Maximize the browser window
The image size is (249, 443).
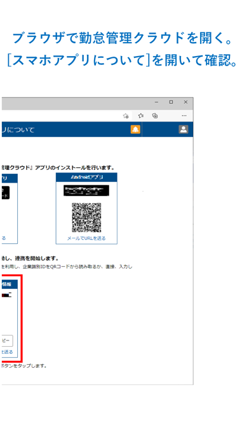pyautogui.click(x=171, y=102)
